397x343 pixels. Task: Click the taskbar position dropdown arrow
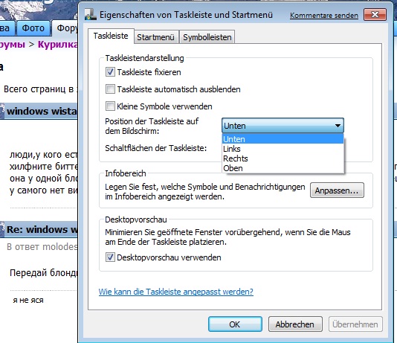338,126
